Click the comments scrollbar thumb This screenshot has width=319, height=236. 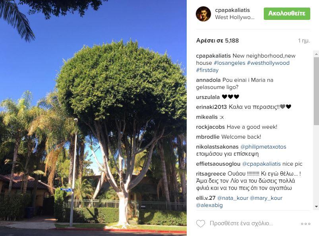pyautogui.click(x=316, y=91)
